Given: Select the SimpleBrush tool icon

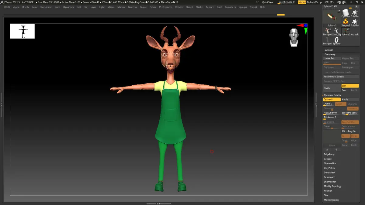Looking at the screenshot, I should click(345, 22).
